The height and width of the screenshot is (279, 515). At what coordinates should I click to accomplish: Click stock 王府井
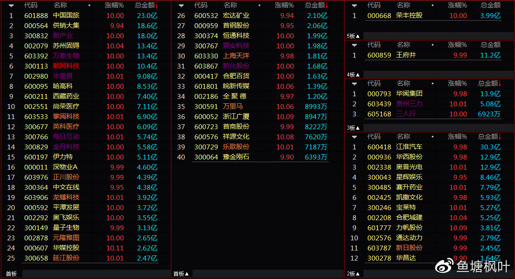tap(406, 55)
